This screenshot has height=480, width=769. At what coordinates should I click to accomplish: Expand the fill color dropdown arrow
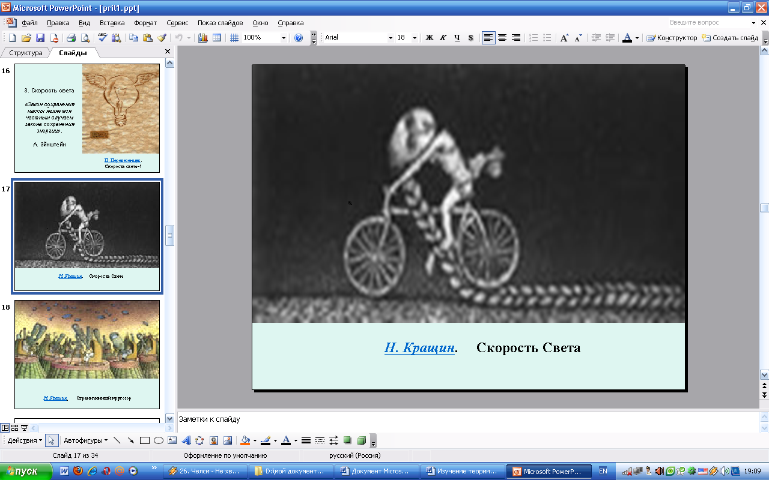pyautogui.click(x=255, y=440)
